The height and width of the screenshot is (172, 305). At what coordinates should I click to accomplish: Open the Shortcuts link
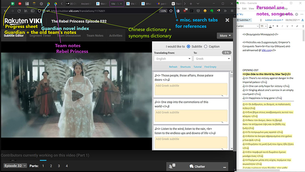pos(185,66)
